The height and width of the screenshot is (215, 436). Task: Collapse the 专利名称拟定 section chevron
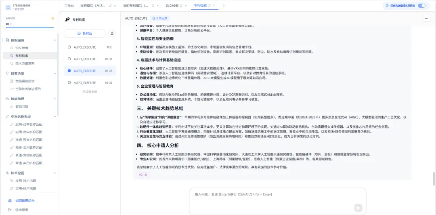55,116
